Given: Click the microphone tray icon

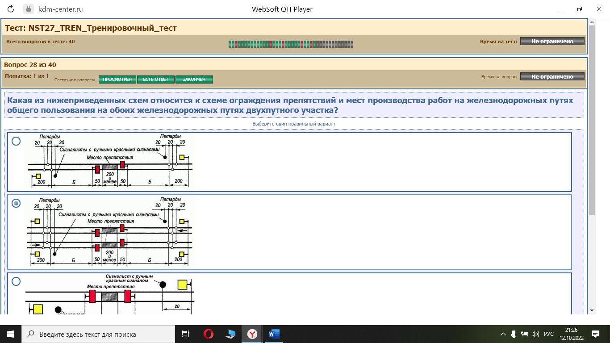Looking at the screenshot, I should click(514, 334).
